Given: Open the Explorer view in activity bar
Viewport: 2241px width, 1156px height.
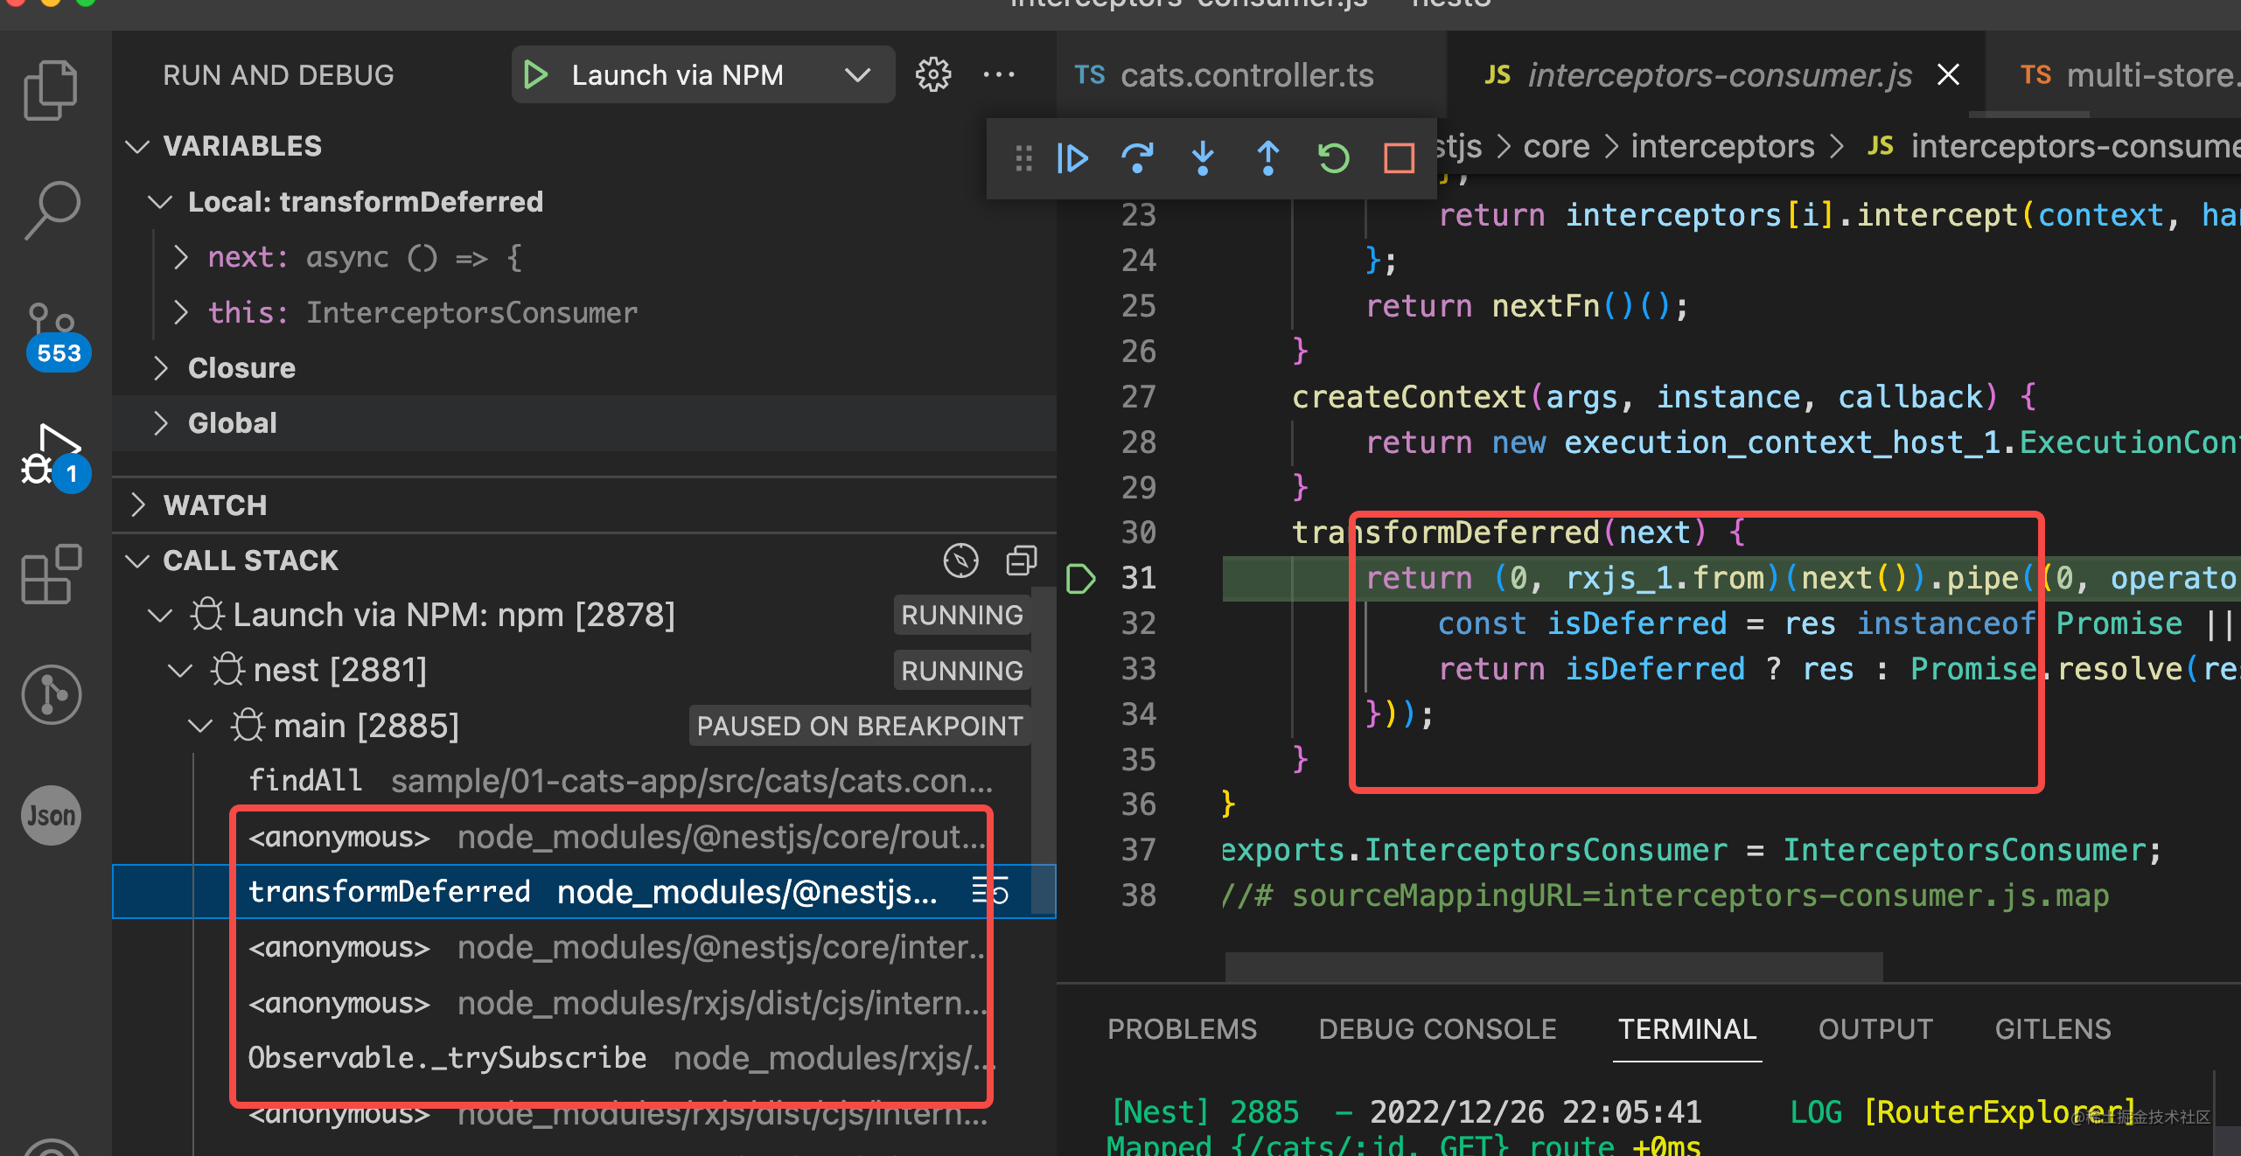Looking at the screenshot, I should (51, 89).
